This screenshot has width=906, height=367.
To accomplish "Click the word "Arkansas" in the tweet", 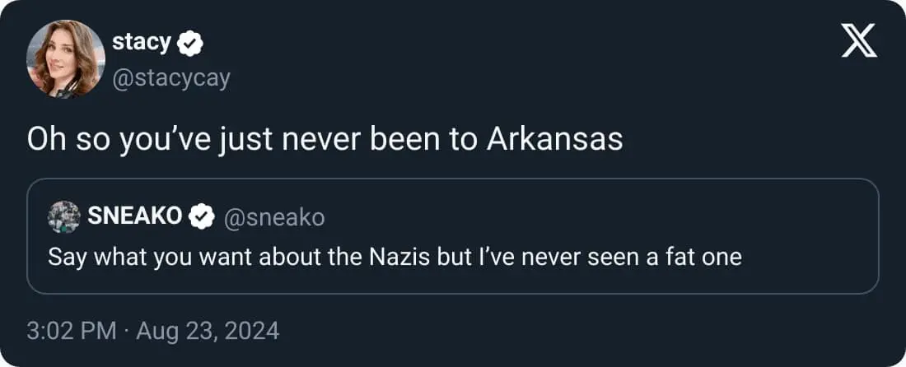I will (554, 141).
